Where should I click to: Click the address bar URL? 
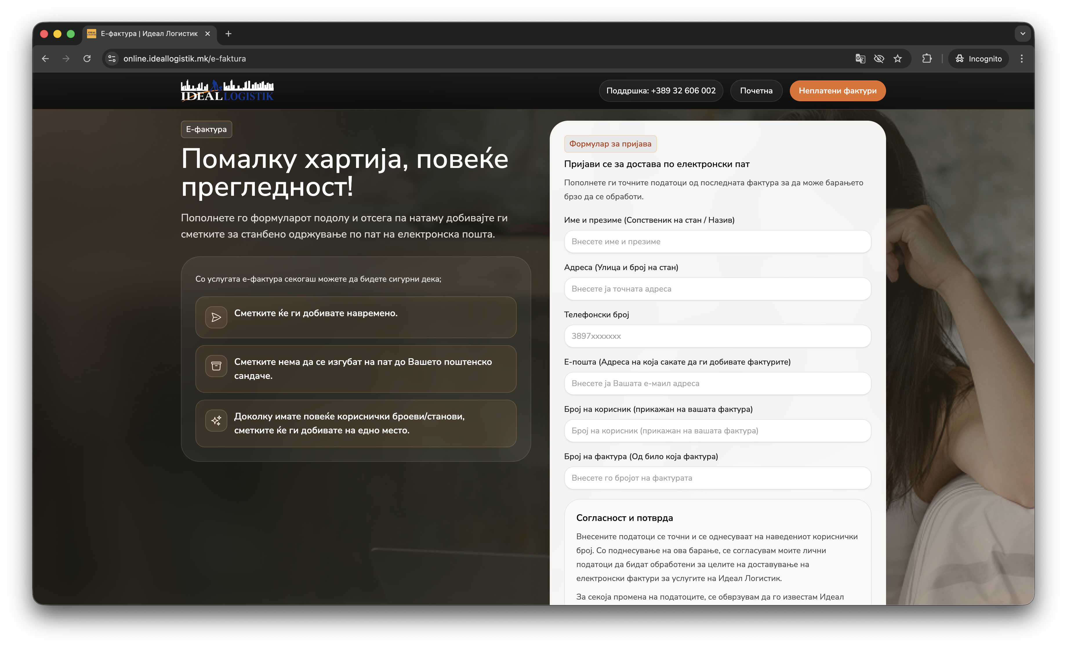coord(184,59)
